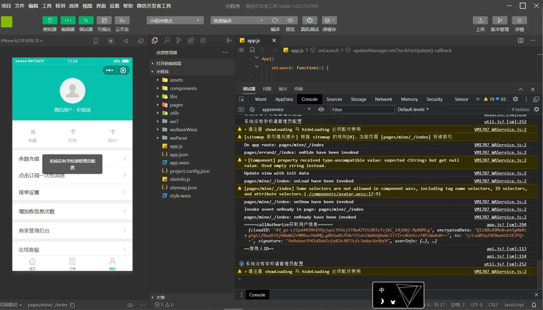This screenshot has width=543, height=310.
Task: Open the clear cache (清缓存) button
Action: pos(329,20)
